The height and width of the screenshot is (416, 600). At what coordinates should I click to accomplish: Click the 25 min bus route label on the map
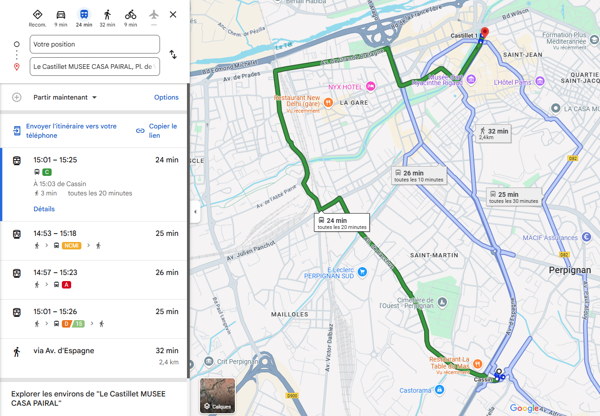(513, 197)
